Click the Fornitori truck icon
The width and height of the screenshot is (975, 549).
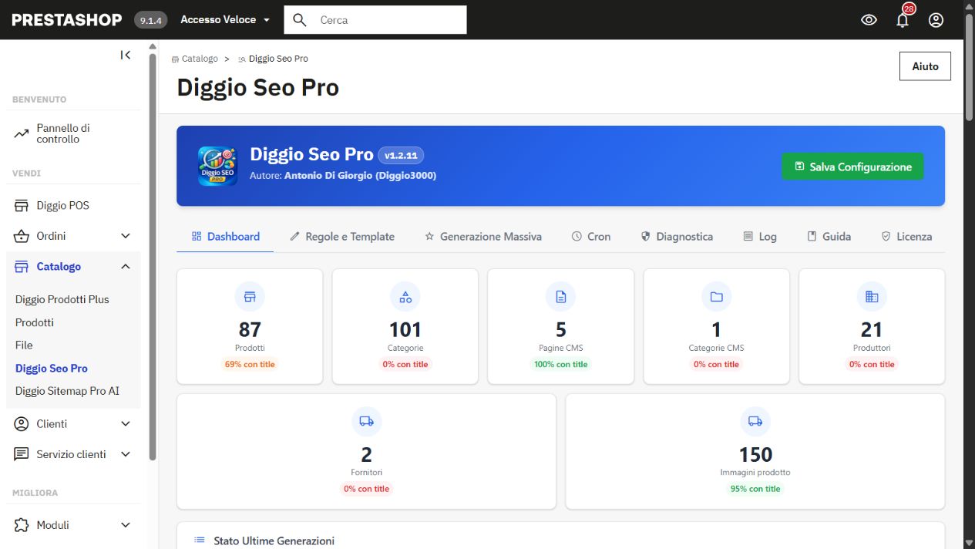tap(366, 422)
